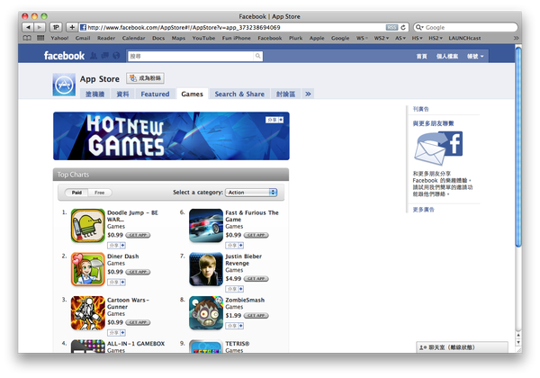Go back with Safari's back arrow
This screenshot has width=540, height=378.
point(28,27)
